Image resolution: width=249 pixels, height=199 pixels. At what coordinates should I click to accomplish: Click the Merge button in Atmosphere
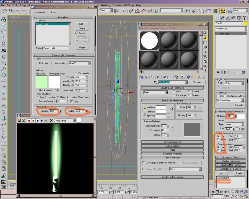82,48
